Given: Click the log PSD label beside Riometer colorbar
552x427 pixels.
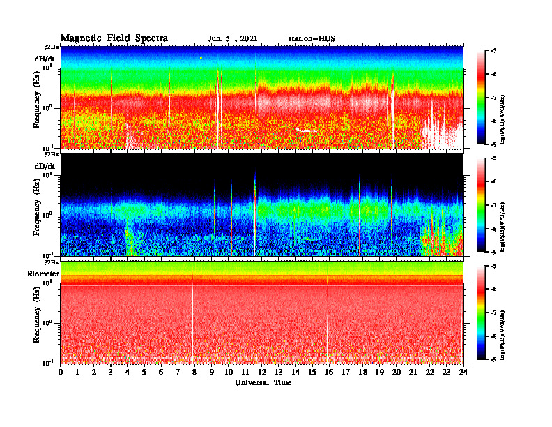Looking at the screenshot, I should [x=503, y=335].
